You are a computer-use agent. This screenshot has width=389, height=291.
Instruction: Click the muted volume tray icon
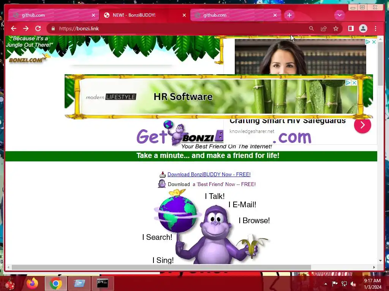tap(353, 284)
